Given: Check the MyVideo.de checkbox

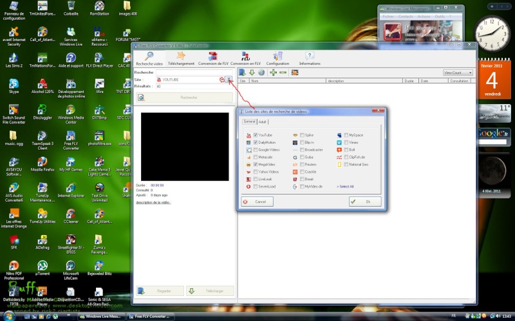Looking at the screenshot, I should pos(302,186).
